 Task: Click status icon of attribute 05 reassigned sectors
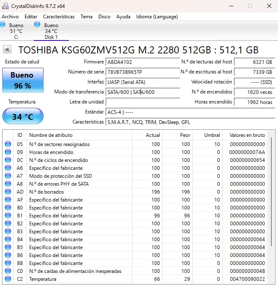point(8,144)
